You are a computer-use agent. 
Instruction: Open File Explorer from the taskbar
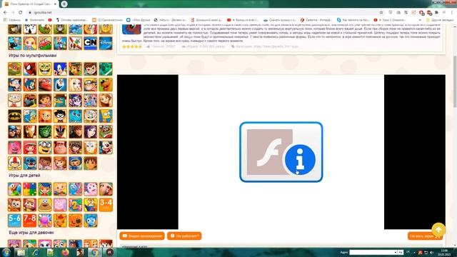pyautogui.click(x=21, y=252)
